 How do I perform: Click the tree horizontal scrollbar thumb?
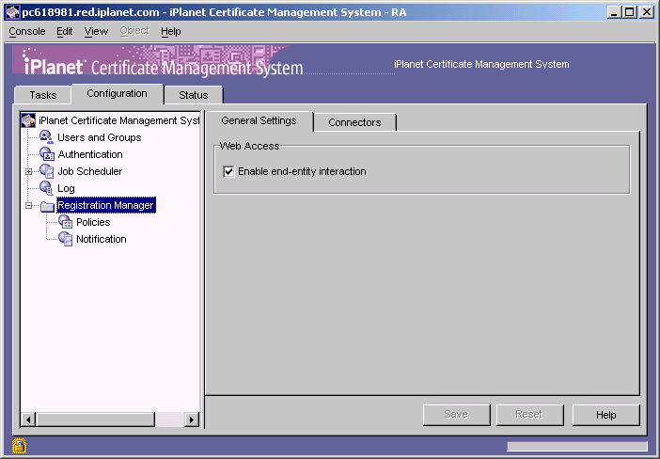[x=95, y=419]
